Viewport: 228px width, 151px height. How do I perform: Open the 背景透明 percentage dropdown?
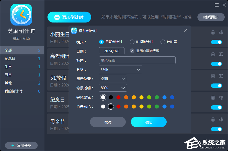113,88
